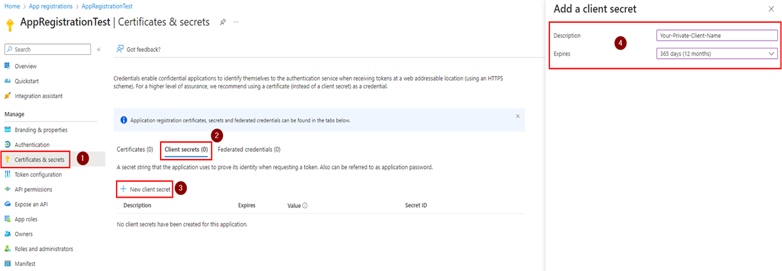Open the more options ellipsis in header
The width and height of the screenshot is (782, 271).
pos(236,22)
